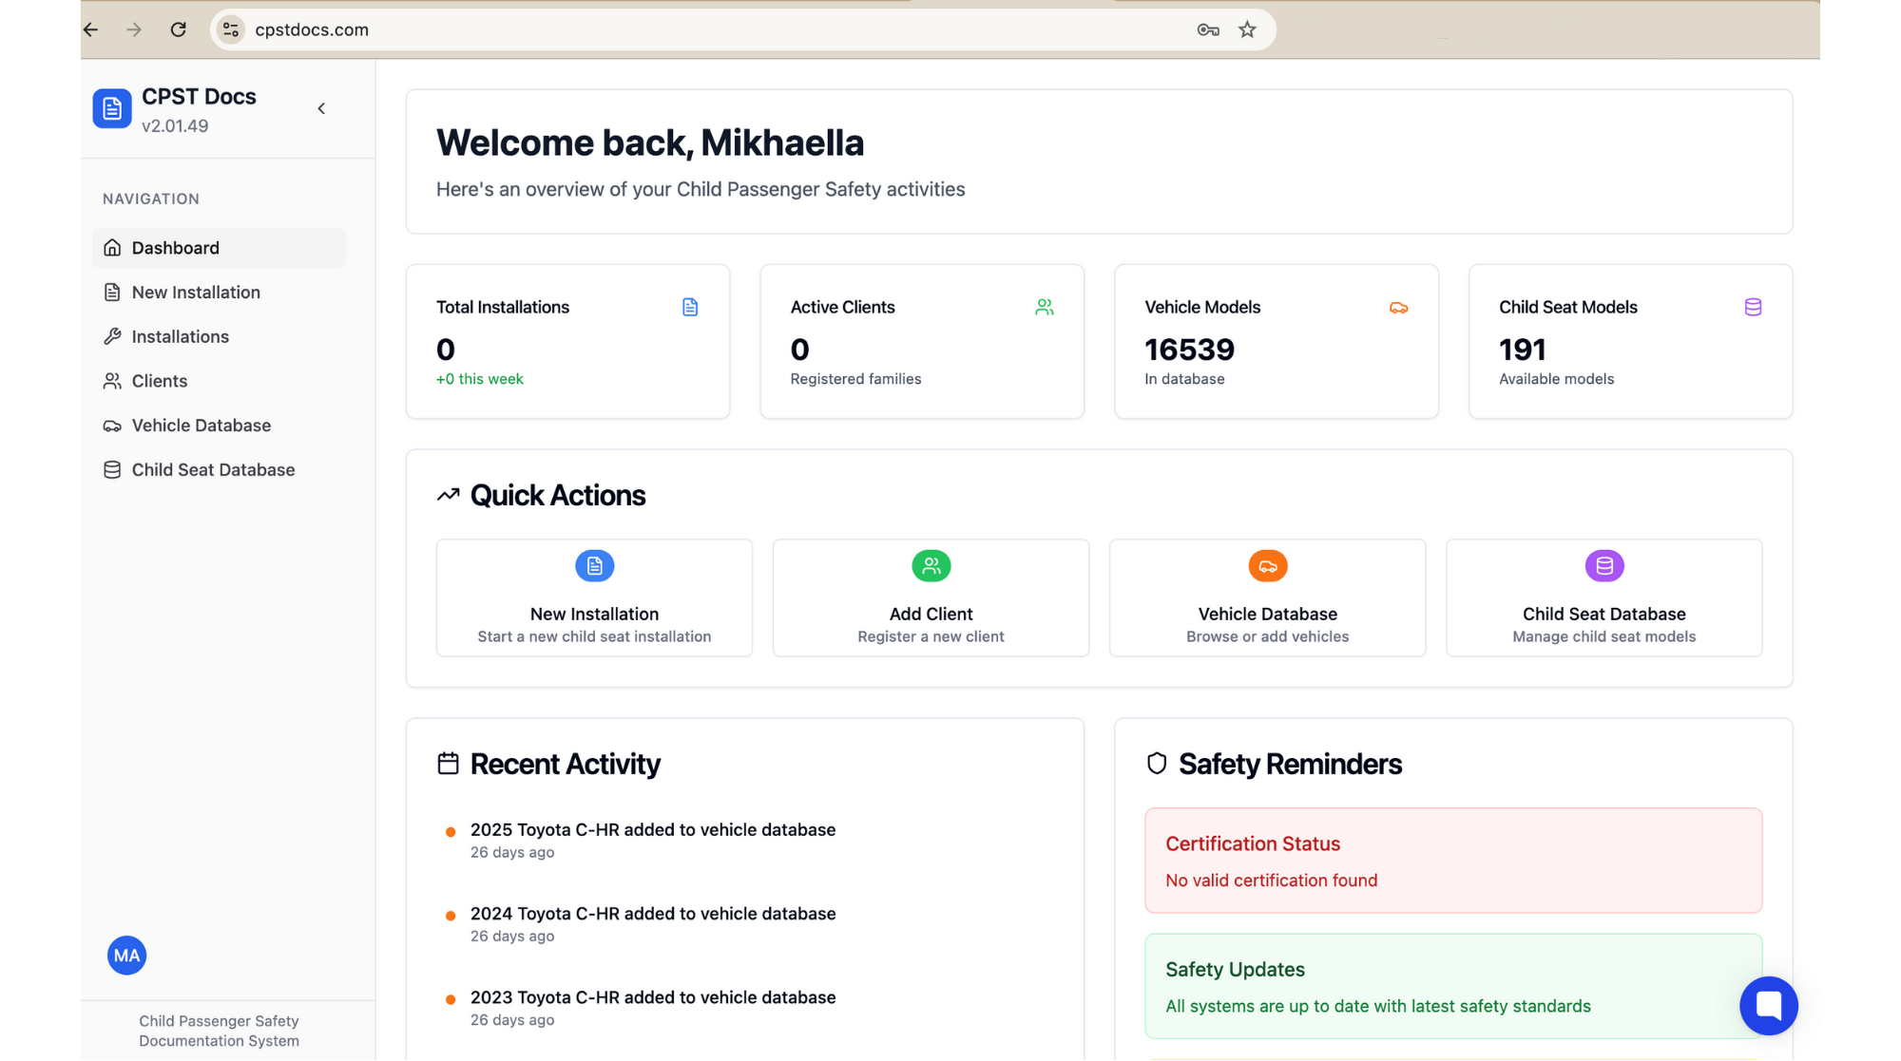Viewport: 1901px width, 1061px height.
Task: Open Child Seat Database sidebar item
Action: click(x=213, y=470)
